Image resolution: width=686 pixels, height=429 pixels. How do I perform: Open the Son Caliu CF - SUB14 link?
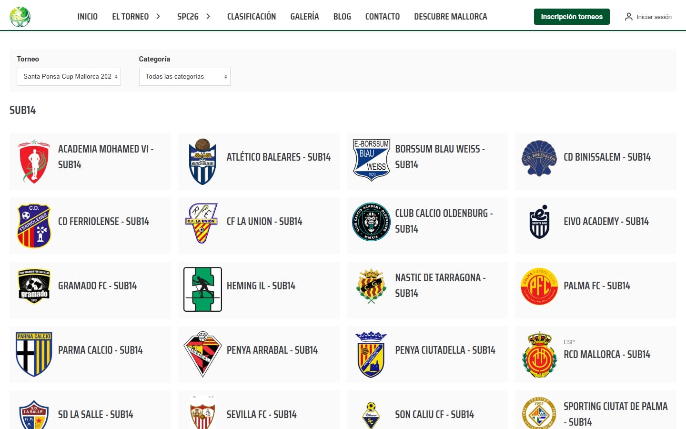434,415
